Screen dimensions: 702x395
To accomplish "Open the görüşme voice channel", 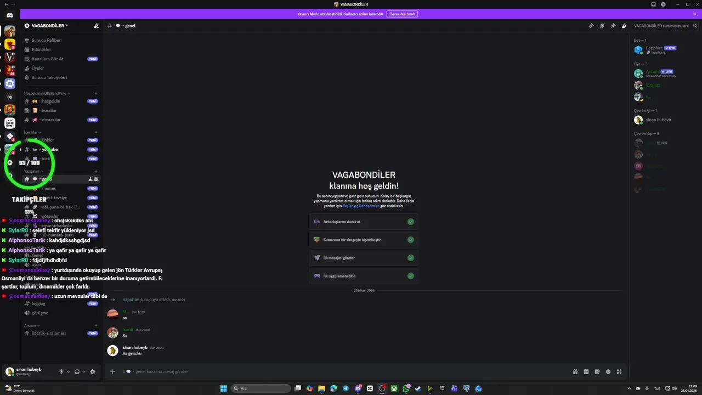I will pos(61,313).
